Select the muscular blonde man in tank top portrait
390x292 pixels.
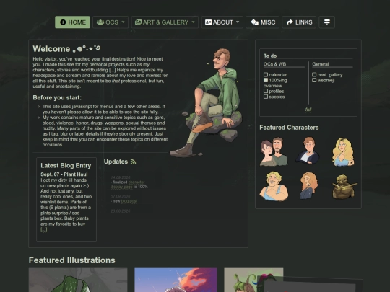(274, 186)
